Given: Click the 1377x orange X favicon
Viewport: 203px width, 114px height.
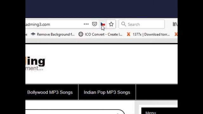Looking at the screenshot, I should pos(128,34).
